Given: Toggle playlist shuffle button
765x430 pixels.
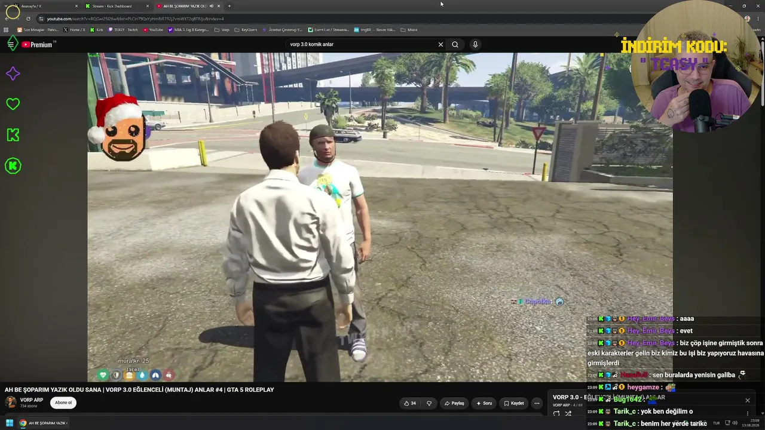Looking at the screenshot, I should [568, 413].
